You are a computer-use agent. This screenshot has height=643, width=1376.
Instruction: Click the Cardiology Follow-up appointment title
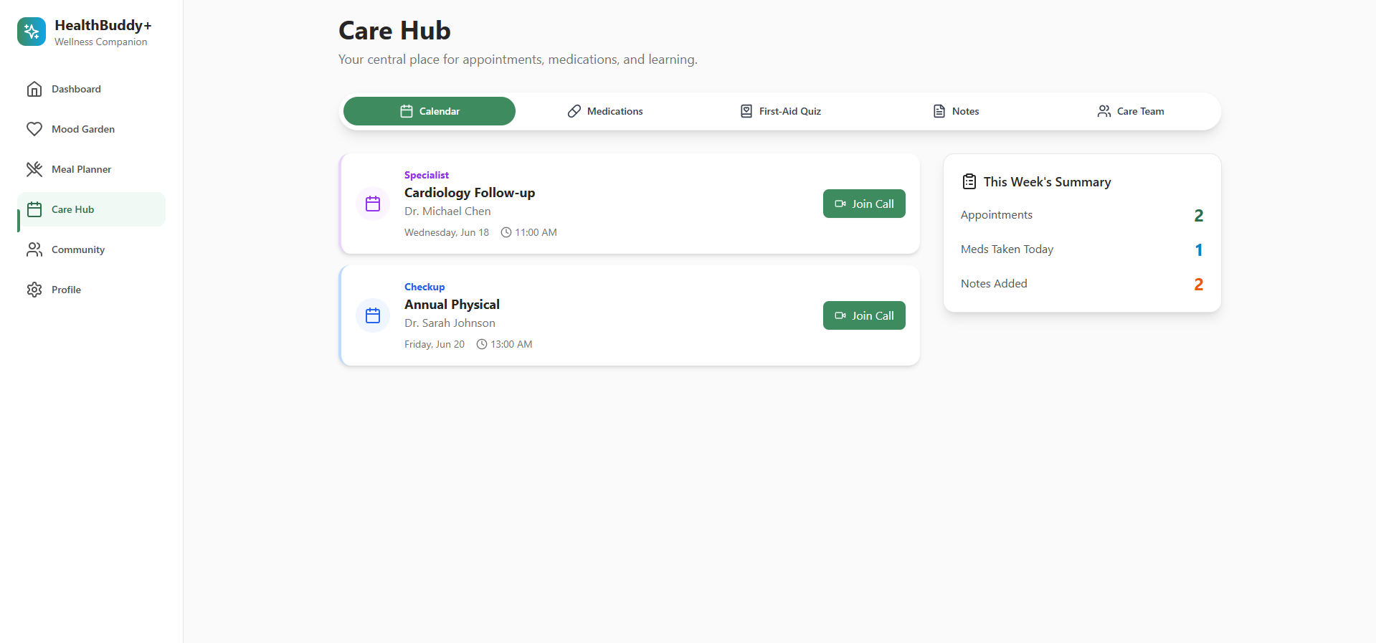pos(470,193)
